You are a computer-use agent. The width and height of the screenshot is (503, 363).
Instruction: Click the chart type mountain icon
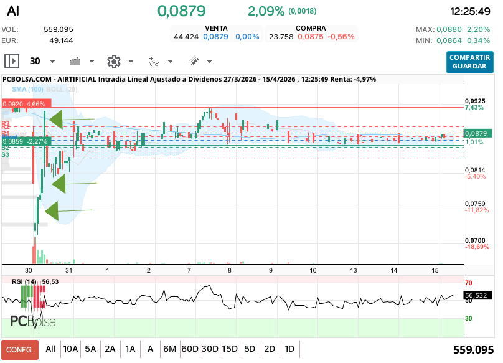(76, 61)
